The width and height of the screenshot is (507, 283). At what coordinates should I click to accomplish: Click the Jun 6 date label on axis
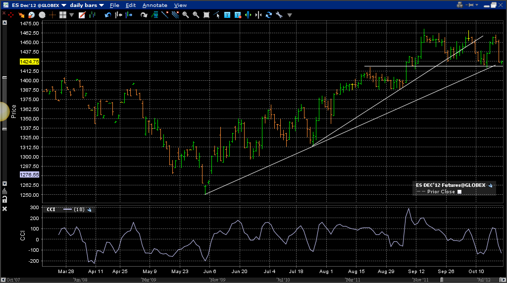click(209, 271)
